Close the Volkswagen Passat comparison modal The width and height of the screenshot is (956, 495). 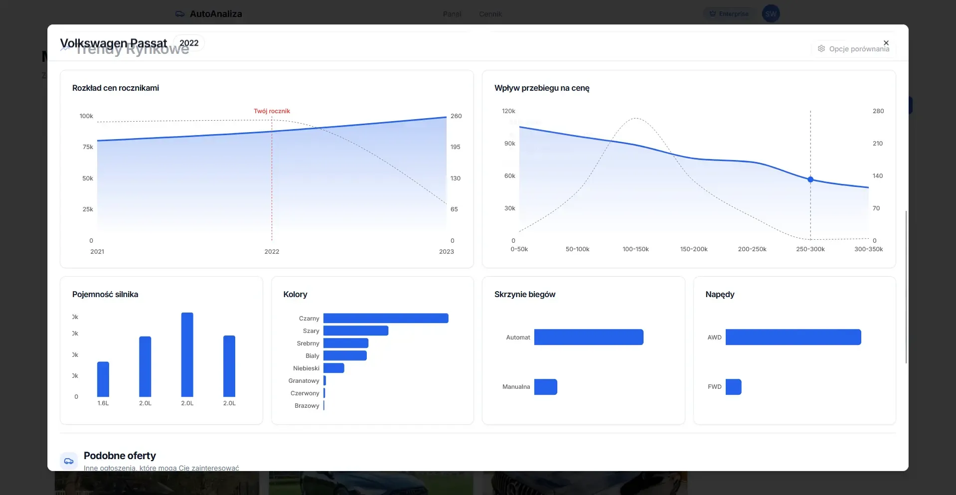886,43
